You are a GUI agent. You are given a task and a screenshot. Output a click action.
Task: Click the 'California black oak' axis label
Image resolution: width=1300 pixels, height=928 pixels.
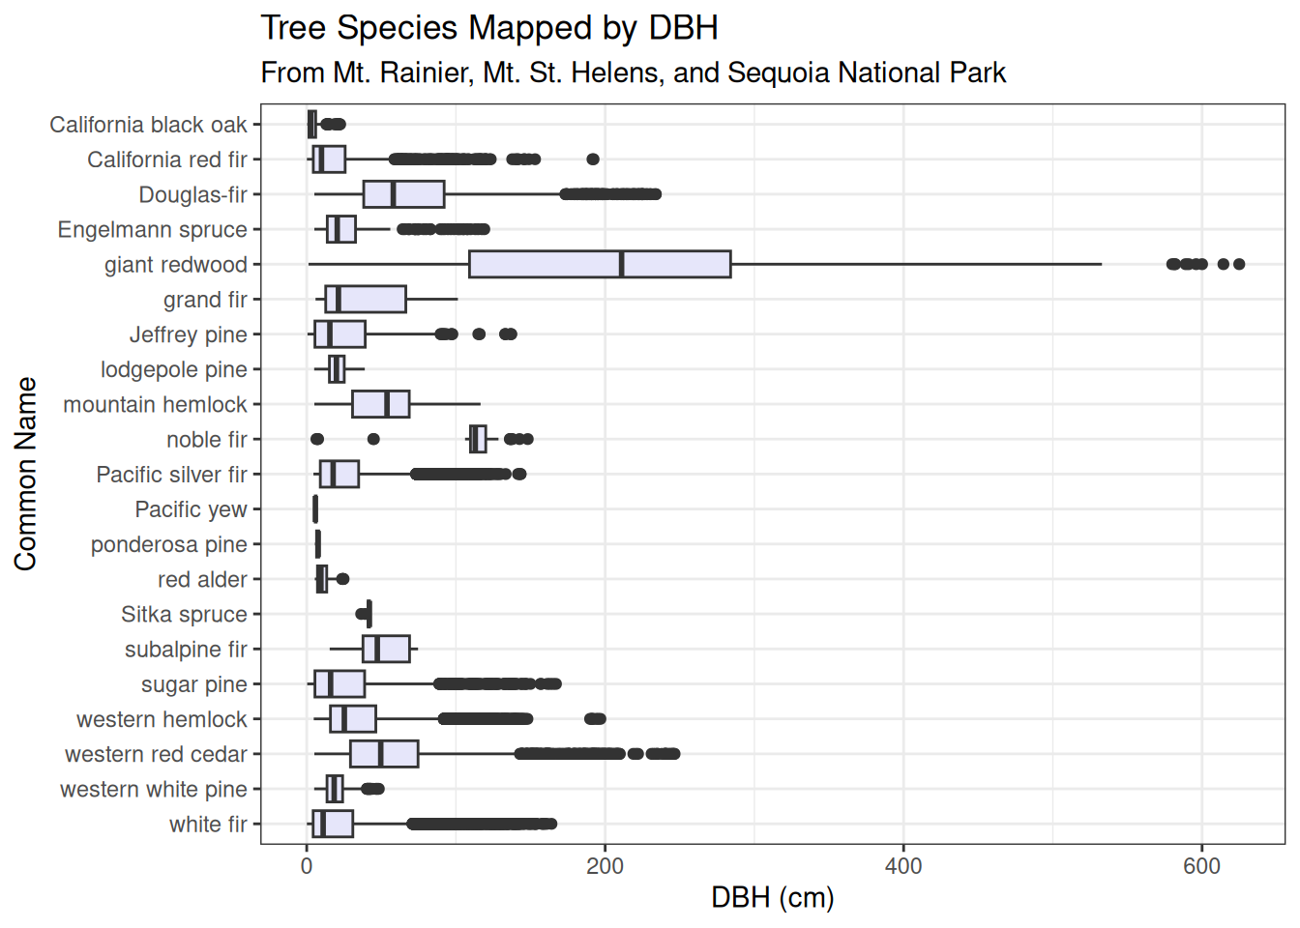click(x=148, y=125)
